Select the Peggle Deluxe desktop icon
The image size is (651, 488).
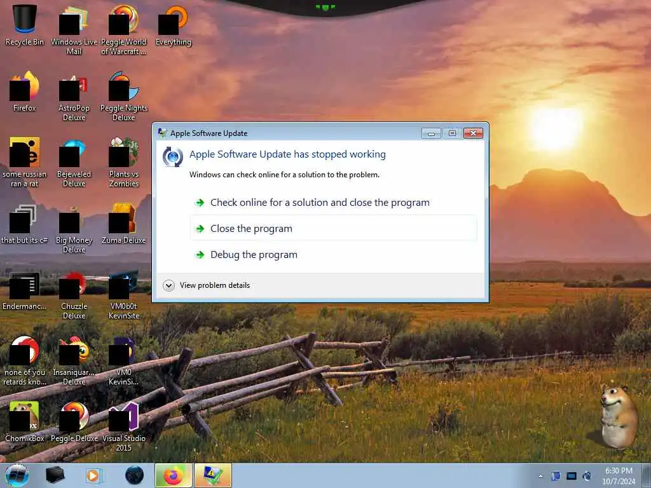(74, 421)
